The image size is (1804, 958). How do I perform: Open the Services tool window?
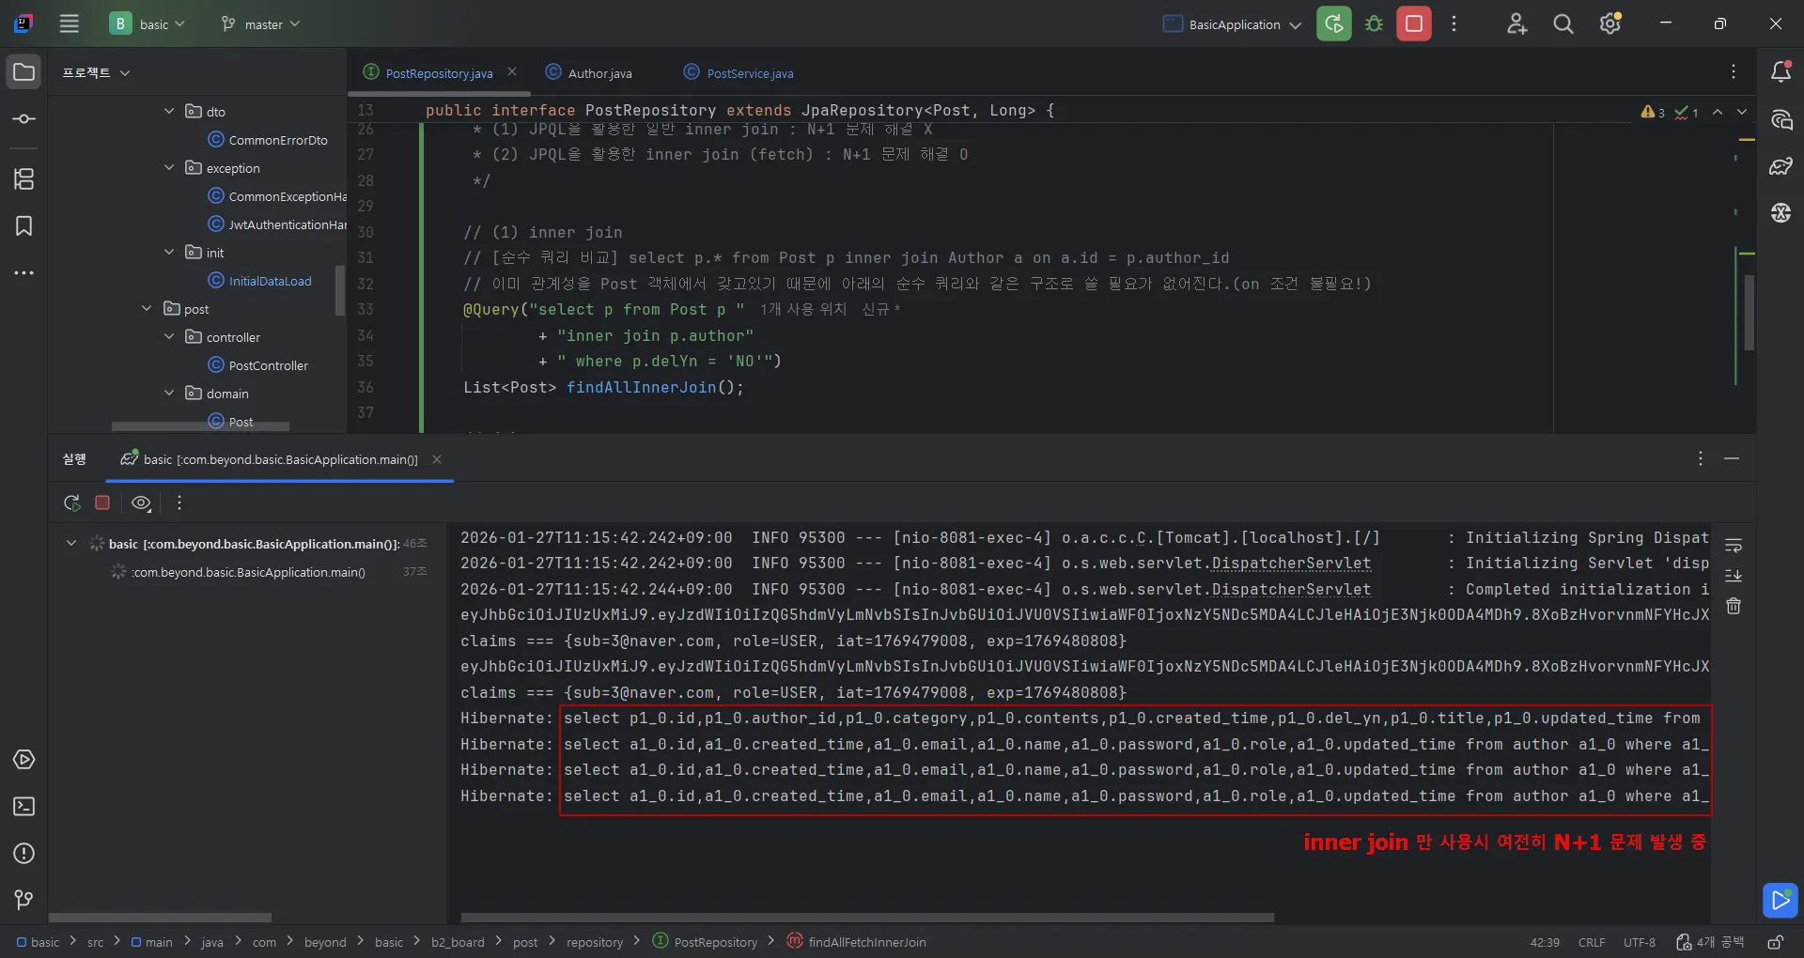pyautogui.click(x=24, y=759)
